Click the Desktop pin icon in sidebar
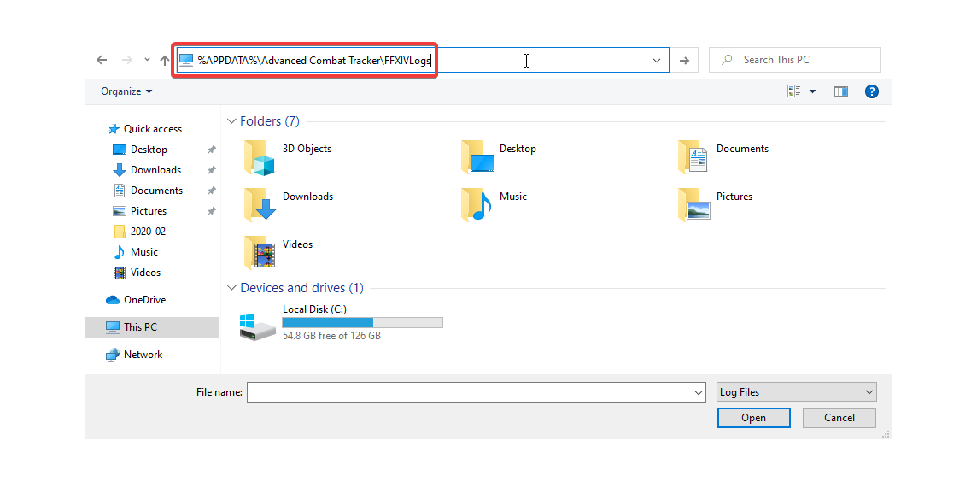 pyautogui.click(x=211, y=150)
